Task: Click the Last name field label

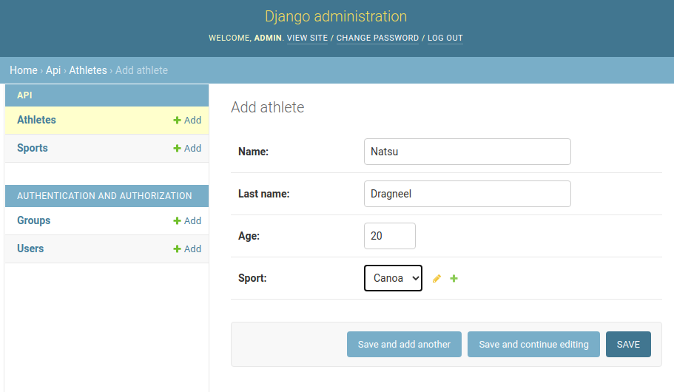Action: [x=264, y=194]
